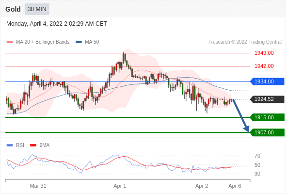This screenshot has height=194, width=286.
Task: Click the green 1907.00 support tag
Action: tap(267, 132)
